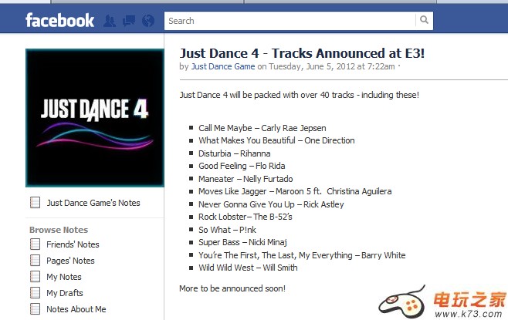This screenshot has height=320, width=508.
Task: Open the messages icon
Action: 129,21
